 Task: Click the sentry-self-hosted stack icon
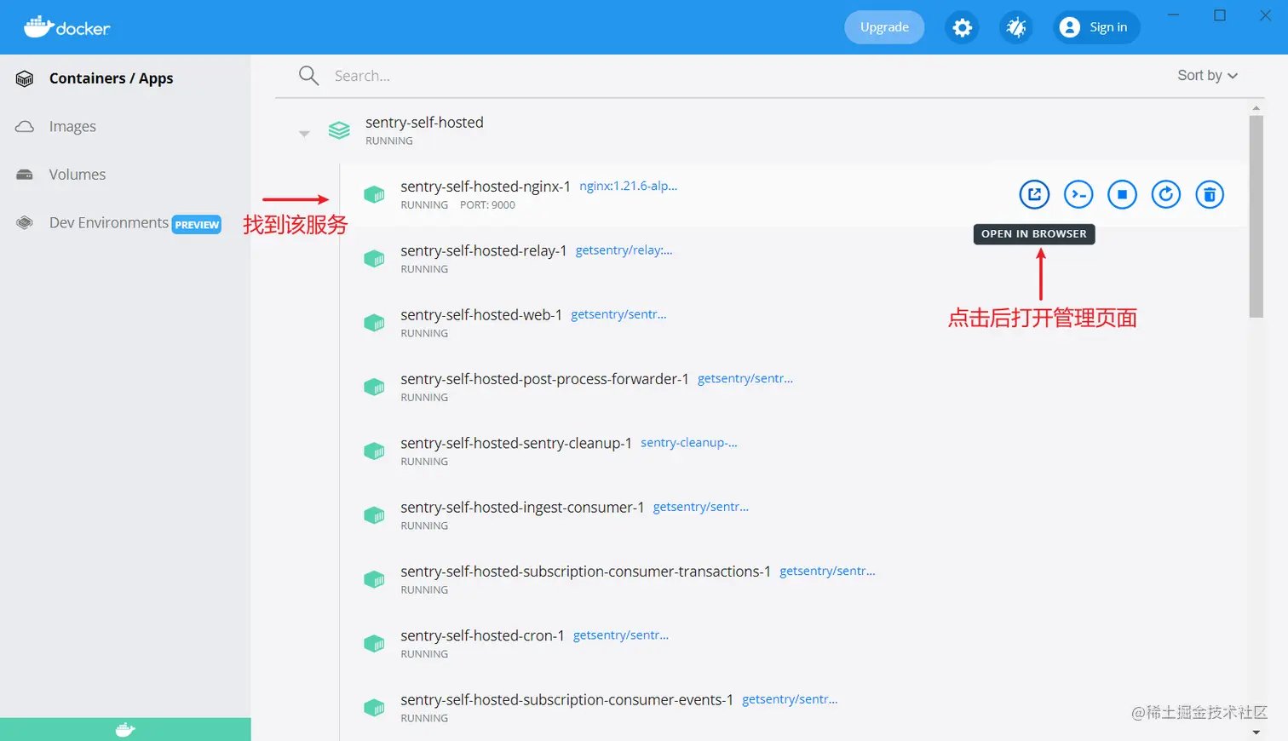(339, 130)
